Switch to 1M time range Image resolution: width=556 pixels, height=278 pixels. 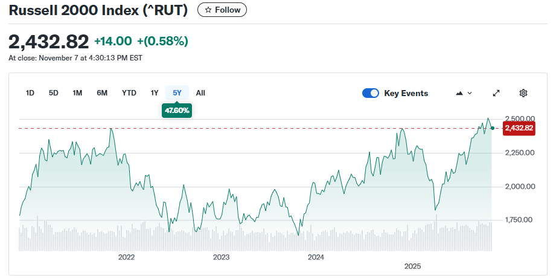click(77, 93)
